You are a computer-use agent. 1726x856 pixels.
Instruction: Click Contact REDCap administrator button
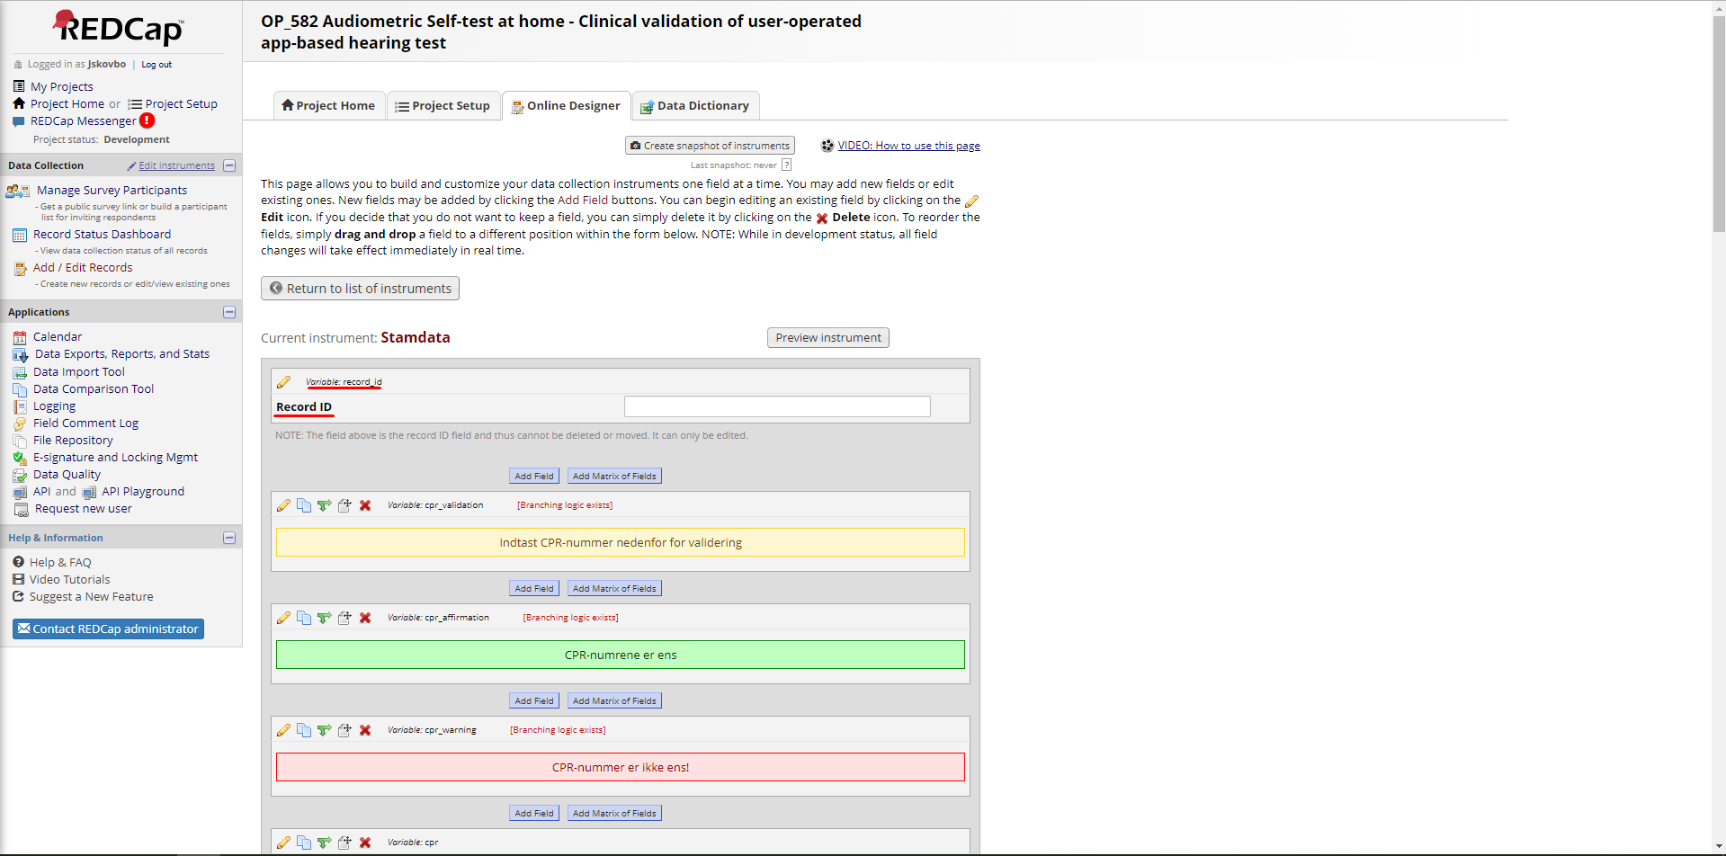point(108,629)
